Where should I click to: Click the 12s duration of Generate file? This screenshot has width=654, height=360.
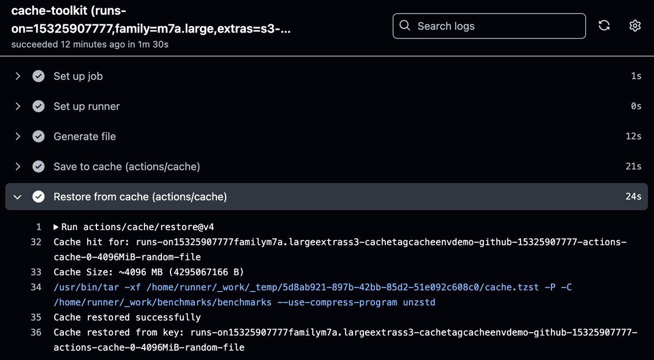coord(633,136)
